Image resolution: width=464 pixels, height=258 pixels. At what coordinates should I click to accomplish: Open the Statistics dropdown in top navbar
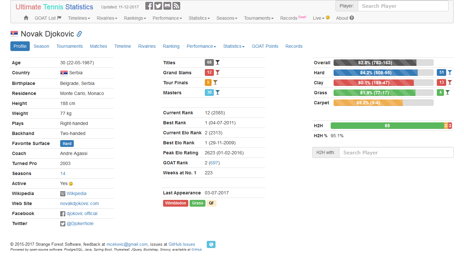click(199, 18)
